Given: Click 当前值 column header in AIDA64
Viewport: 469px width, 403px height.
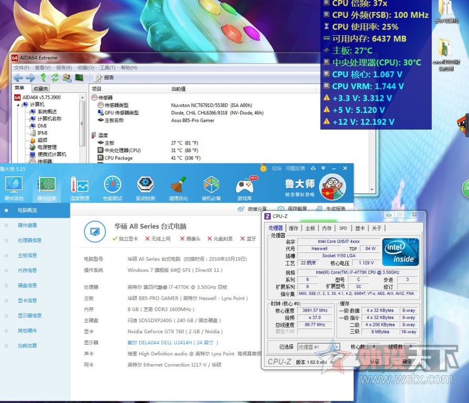Looking at the screenshot, I should pyautogui.click(x=242, y=89).
